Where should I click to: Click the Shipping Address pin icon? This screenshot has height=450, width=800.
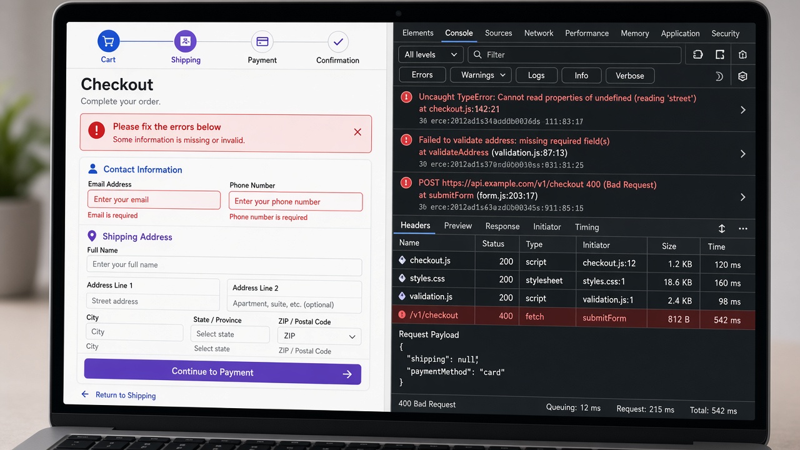pyautogui.click(x=92, y=236)
